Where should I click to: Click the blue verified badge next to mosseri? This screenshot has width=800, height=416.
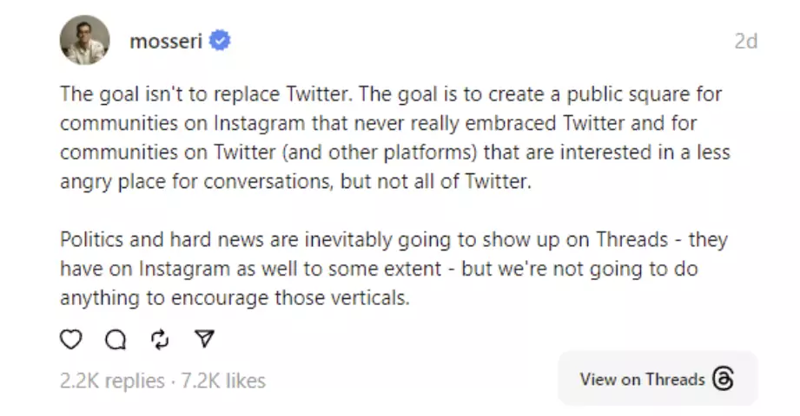tap(220, 40)
